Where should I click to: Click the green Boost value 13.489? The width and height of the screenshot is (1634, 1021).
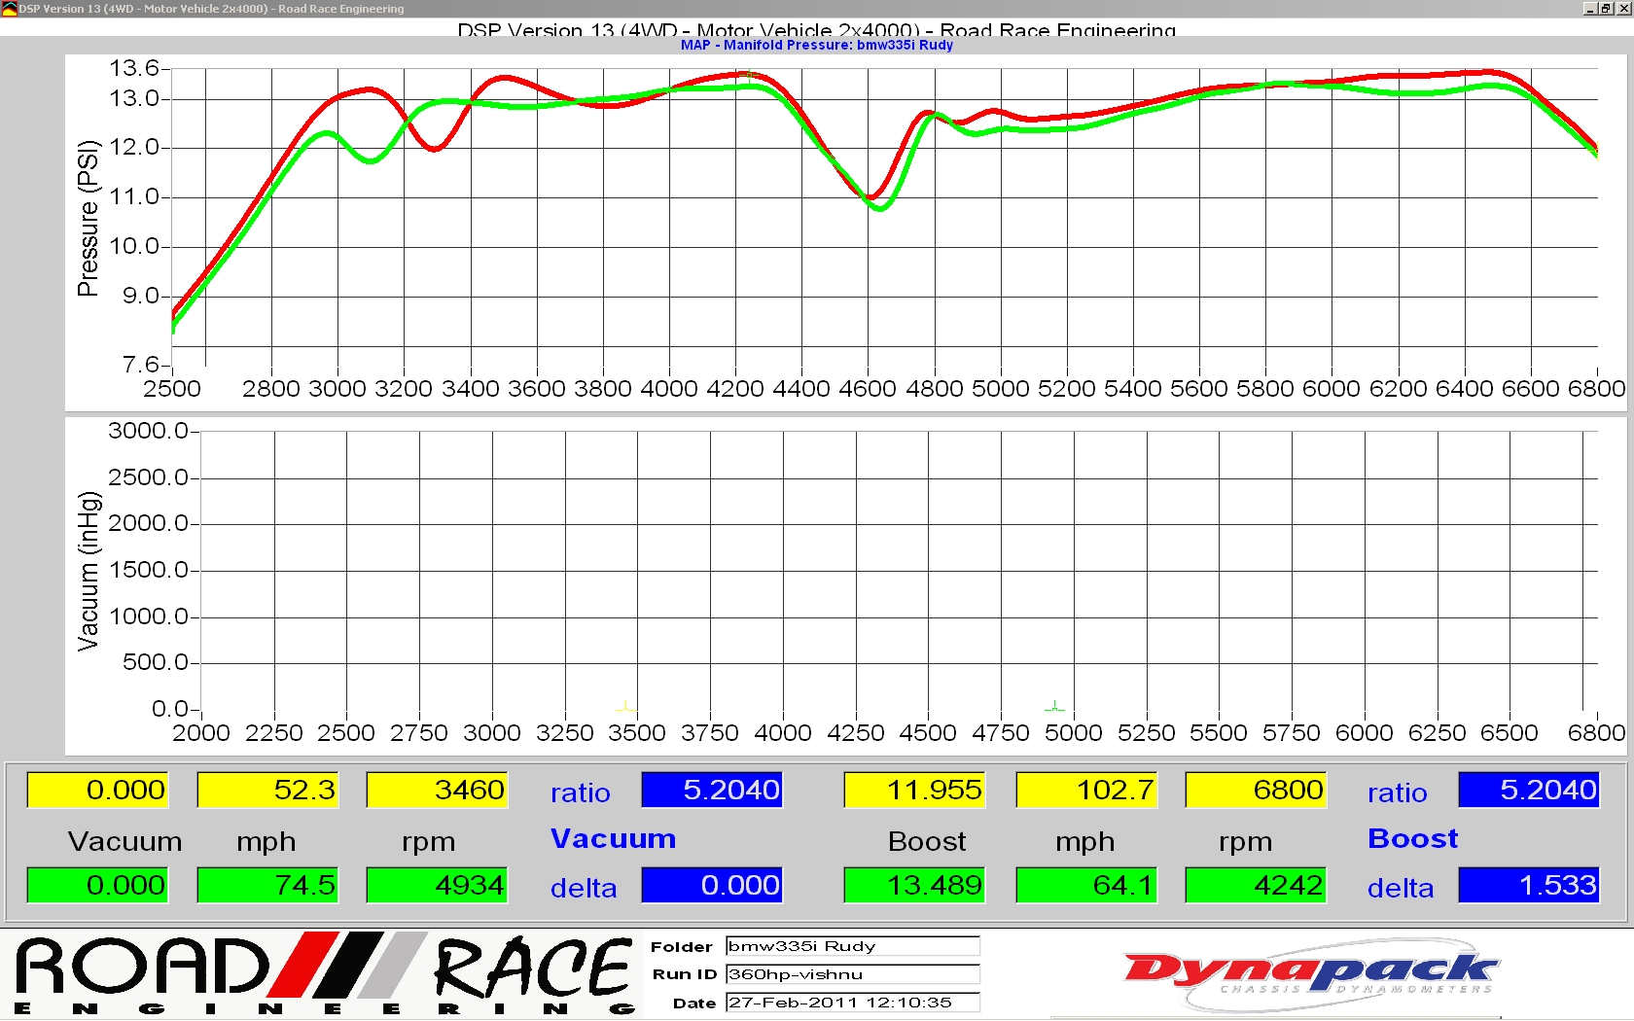click(915, 885)
